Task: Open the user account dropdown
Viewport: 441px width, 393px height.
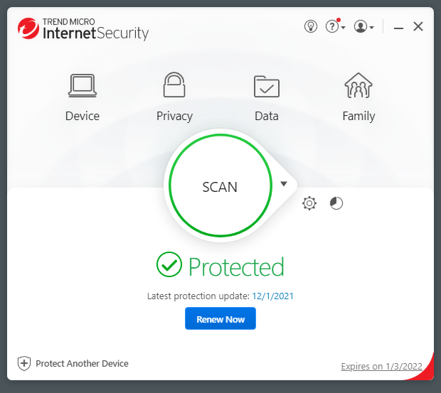Action: tap(363, 26)
